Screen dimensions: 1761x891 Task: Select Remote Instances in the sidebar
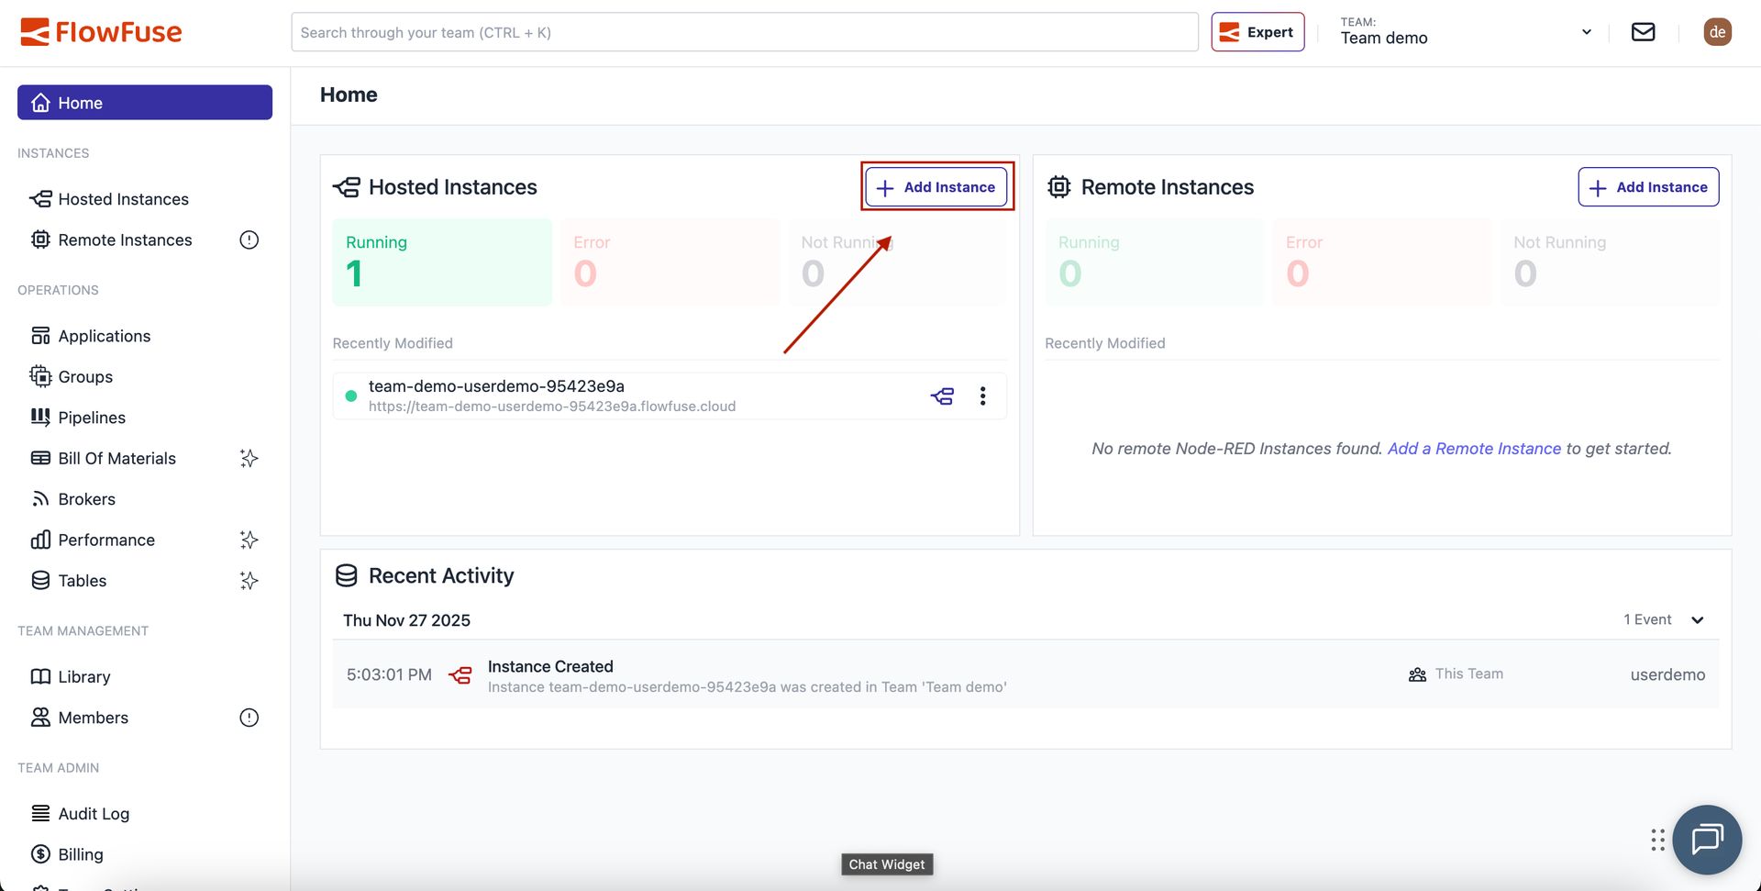pos(124,239)
